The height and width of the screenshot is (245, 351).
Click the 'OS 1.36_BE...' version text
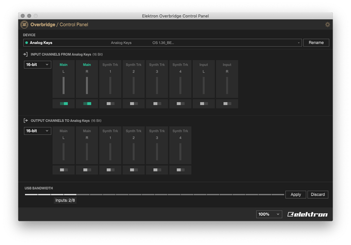click(163, 43)
